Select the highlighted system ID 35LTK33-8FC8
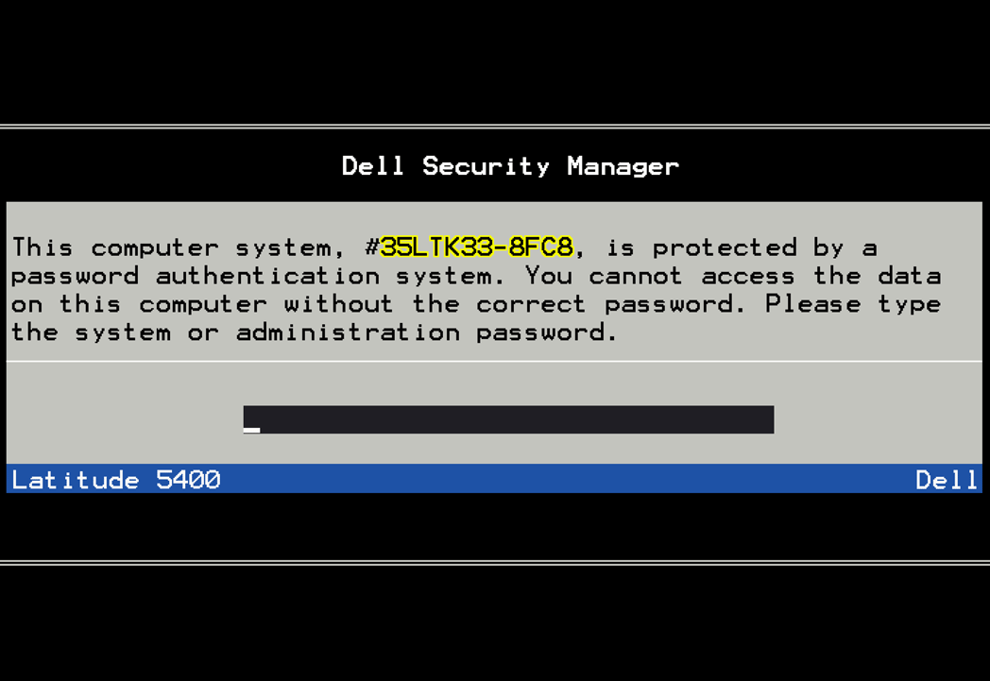 click(476, 247)
